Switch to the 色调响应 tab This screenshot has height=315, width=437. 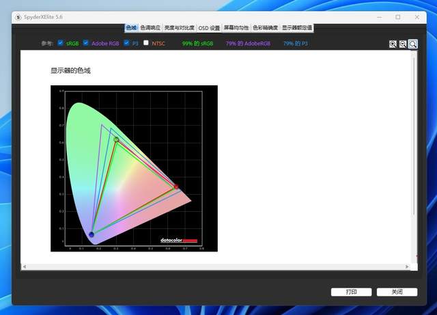pyautogui.click(x=150, y=28)
